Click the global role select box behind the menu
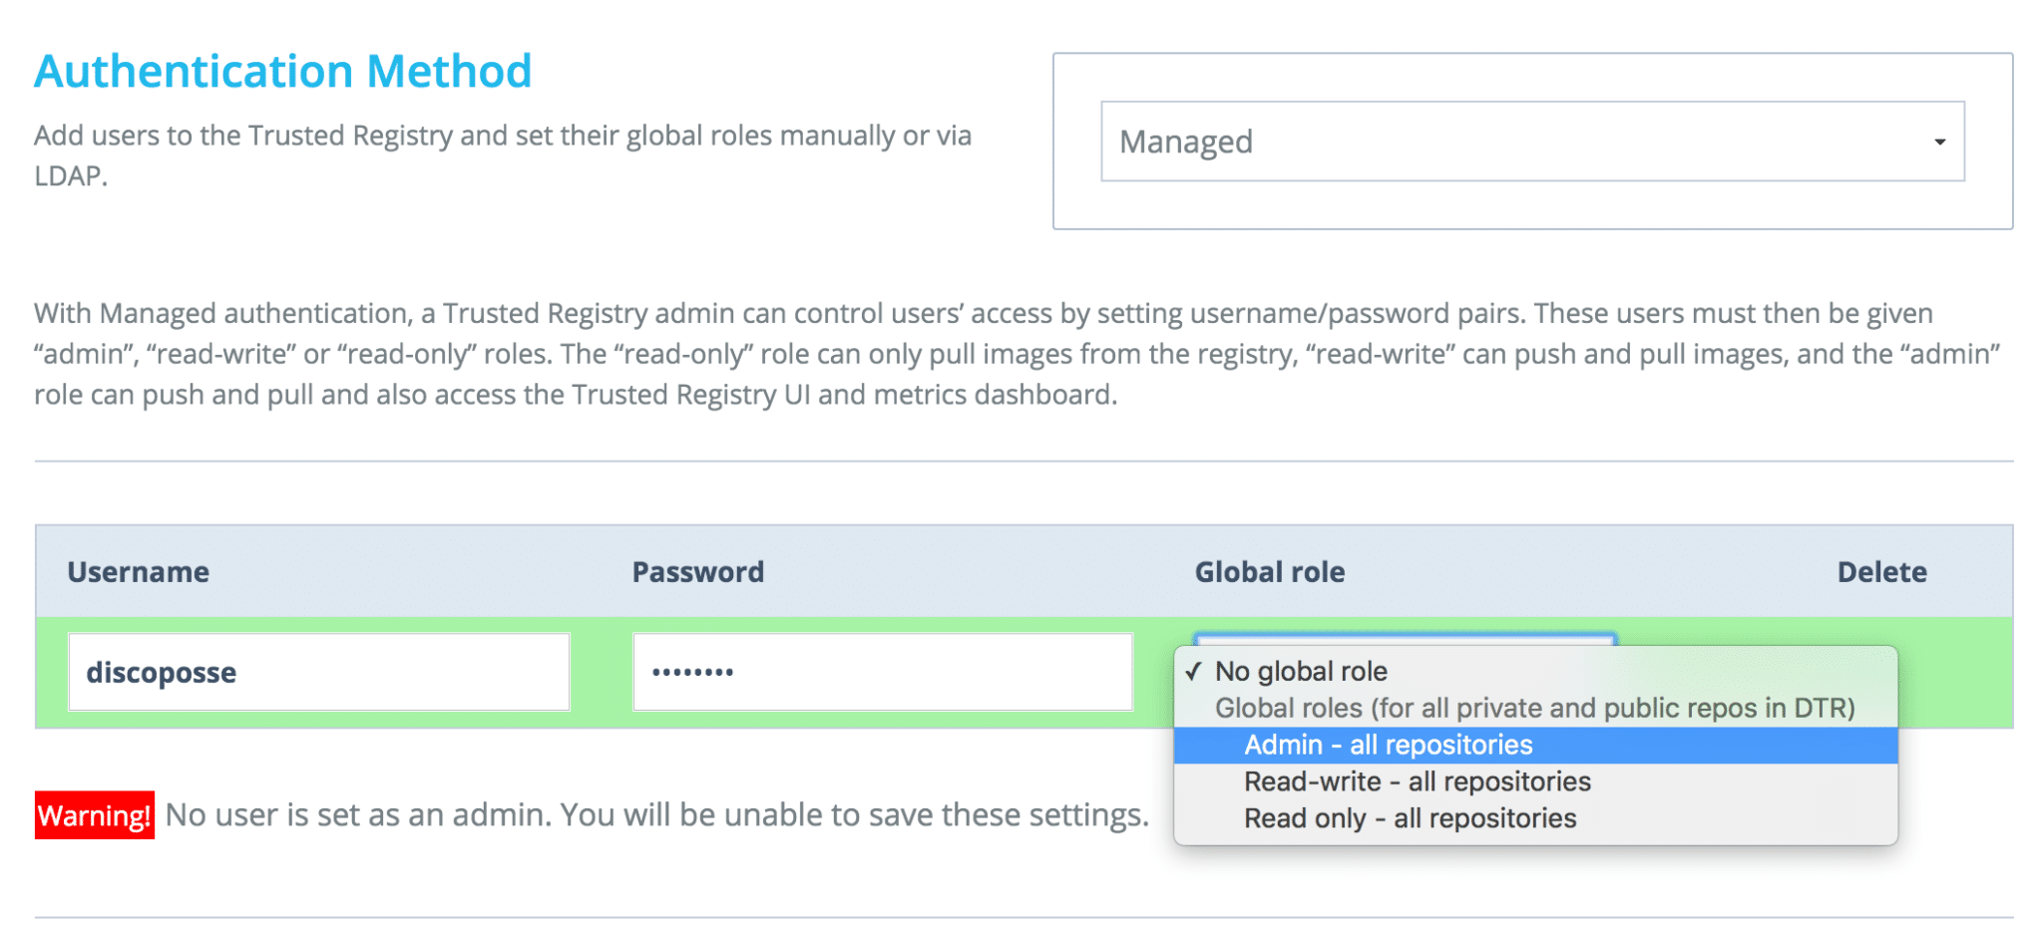The image size is (2043, 934). tap(1405, 639)
